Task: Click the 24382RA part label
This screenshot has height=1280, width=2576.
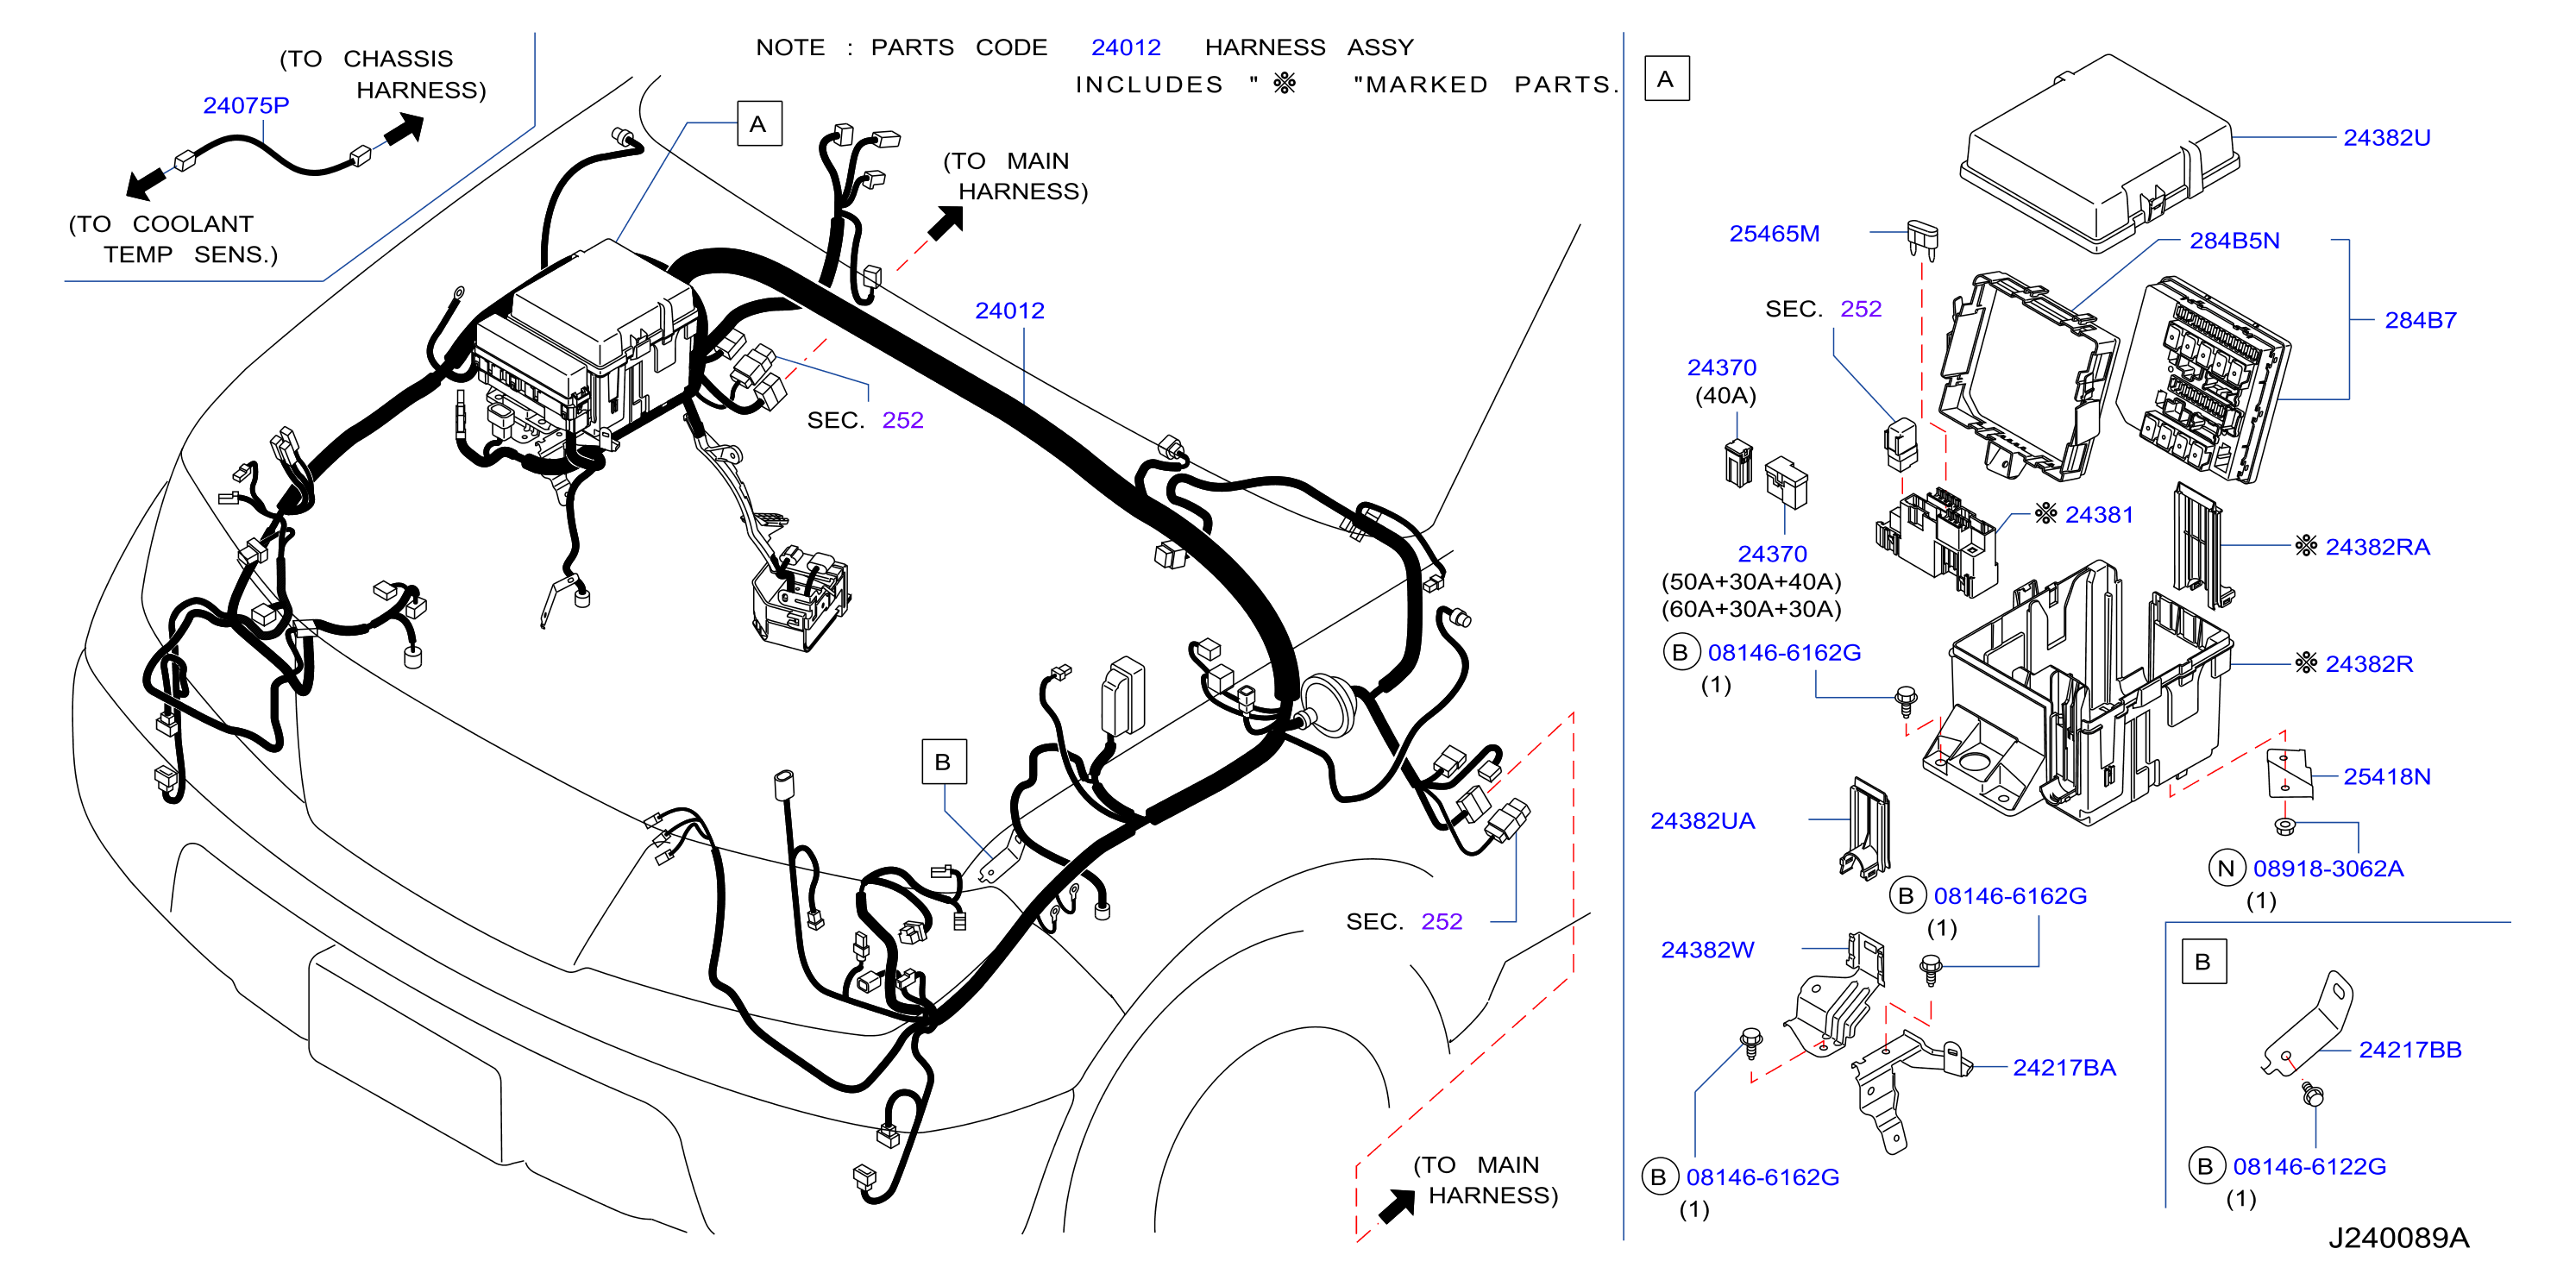Action: 2377,547
